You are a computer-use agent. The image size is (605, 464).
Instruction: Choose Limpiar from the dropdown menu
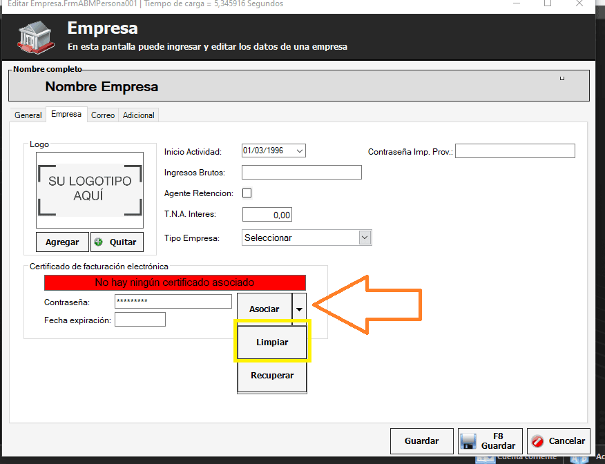pyautogui.click(x=272, y=342)
